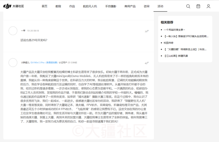Open avatar of the 10-26 08:18 commenter
Screen dimensions: 219x142
click(13, 31)
